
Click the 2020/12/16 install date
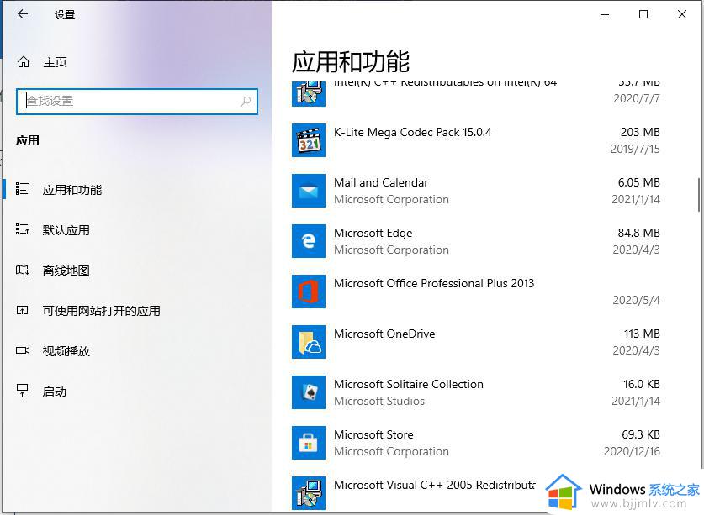[x=633, y=451]
